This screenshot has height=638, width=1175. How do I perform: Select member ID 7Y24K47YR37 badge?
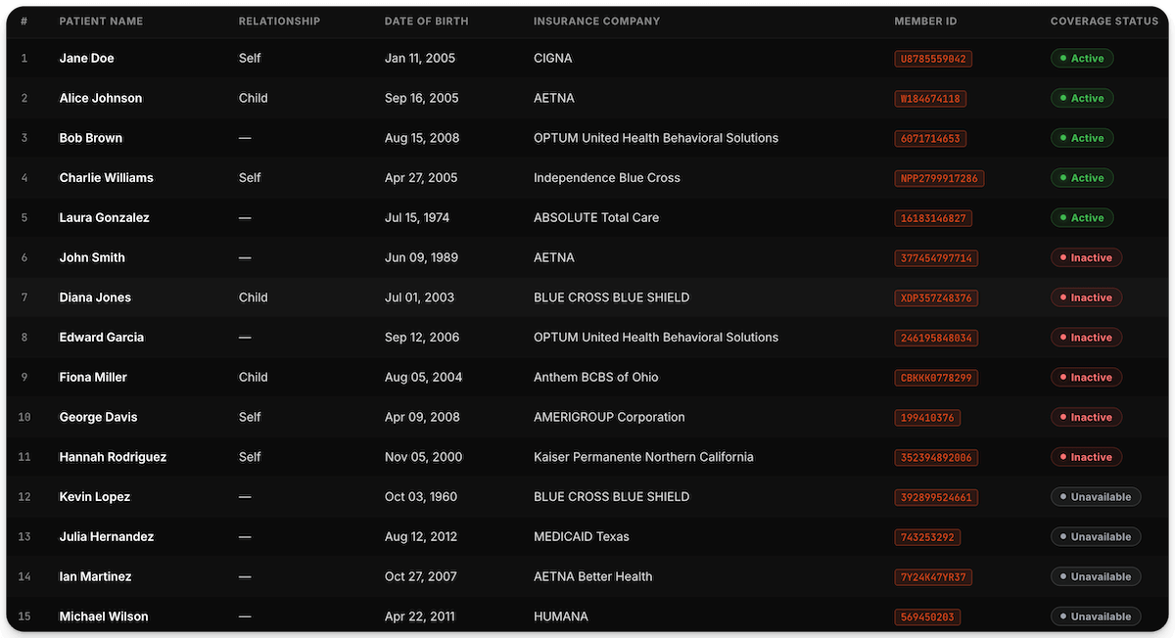pos(933,576)
